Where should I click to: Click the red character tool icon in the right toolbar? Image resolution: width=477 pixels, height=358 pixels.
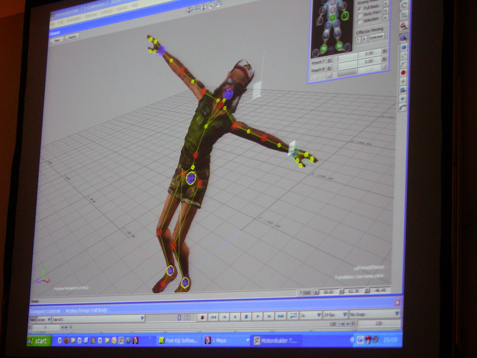(x=404, y=26)
